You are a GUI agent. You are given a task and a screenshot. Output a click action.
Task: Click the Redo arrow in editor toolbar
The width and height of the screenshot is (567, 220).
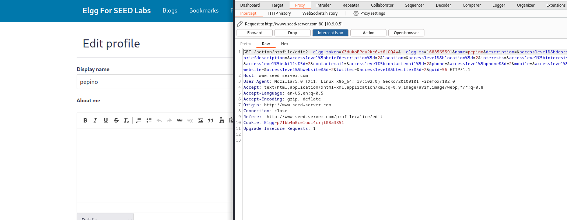[x=169, y=120]
